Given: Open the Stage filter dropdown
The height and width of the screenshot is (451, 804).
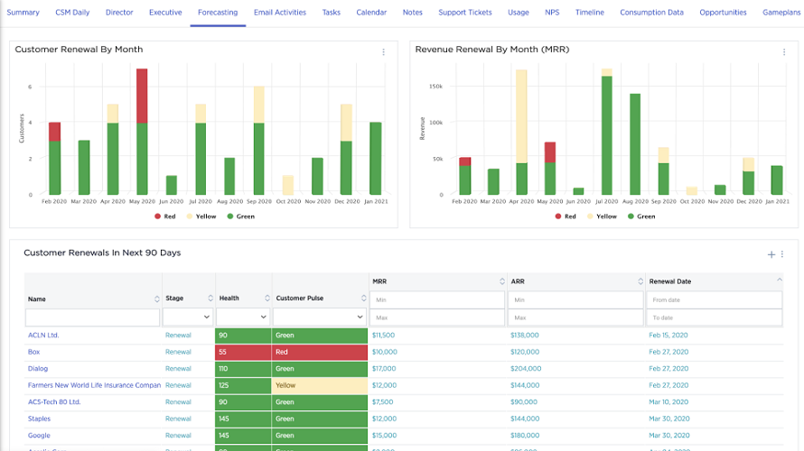Looking at the screenshot, I should pyautogui.click(x=188, y=317).
